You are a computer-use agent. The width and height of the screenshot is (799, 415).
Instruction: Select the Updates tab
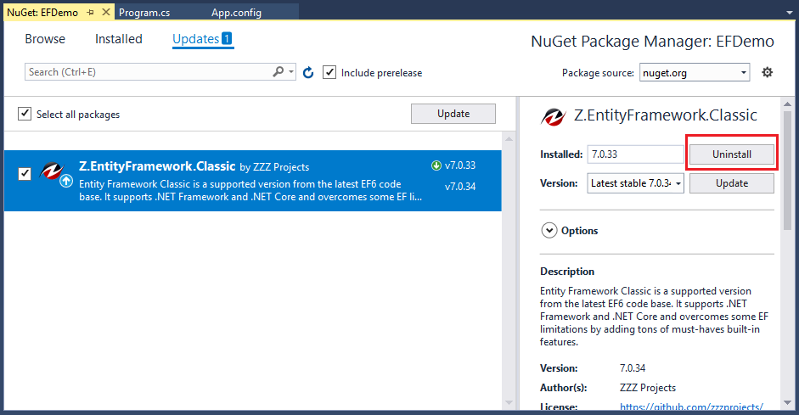(202, 39)
